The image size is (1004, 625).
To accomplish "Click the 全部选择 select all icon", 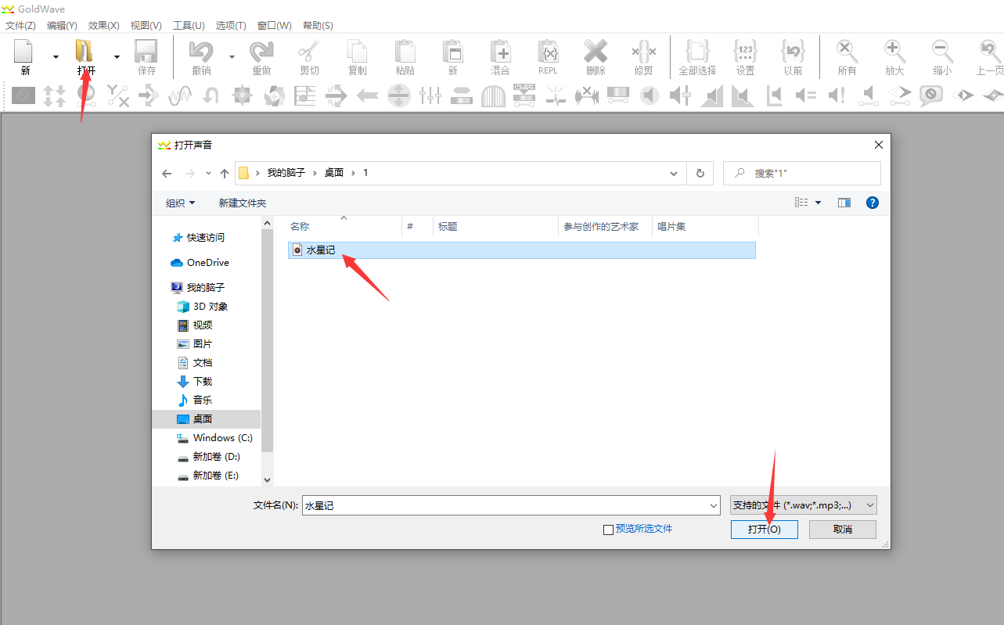I will coord(697,52).
